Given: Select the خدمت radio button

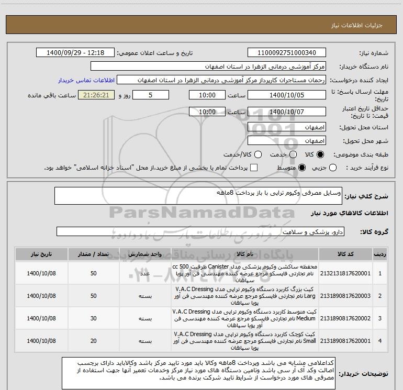Looking at the screenshot, I should tap(293, 154).
